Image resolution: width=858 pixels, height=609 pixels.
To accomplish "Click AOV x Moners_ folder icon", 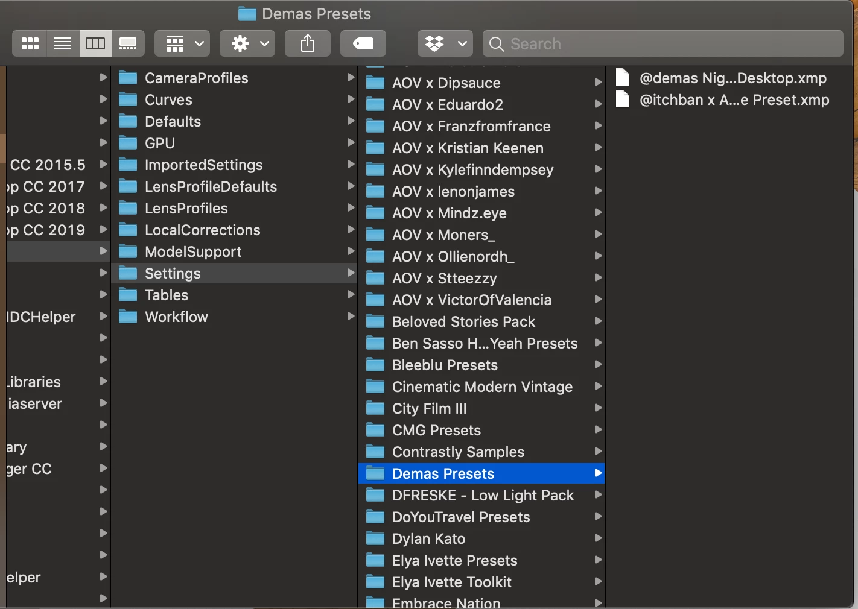I will click(x=375, y=235).
